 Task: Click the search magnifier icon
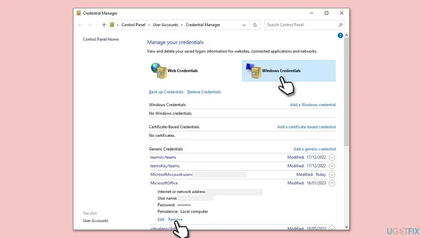point(340,25)
